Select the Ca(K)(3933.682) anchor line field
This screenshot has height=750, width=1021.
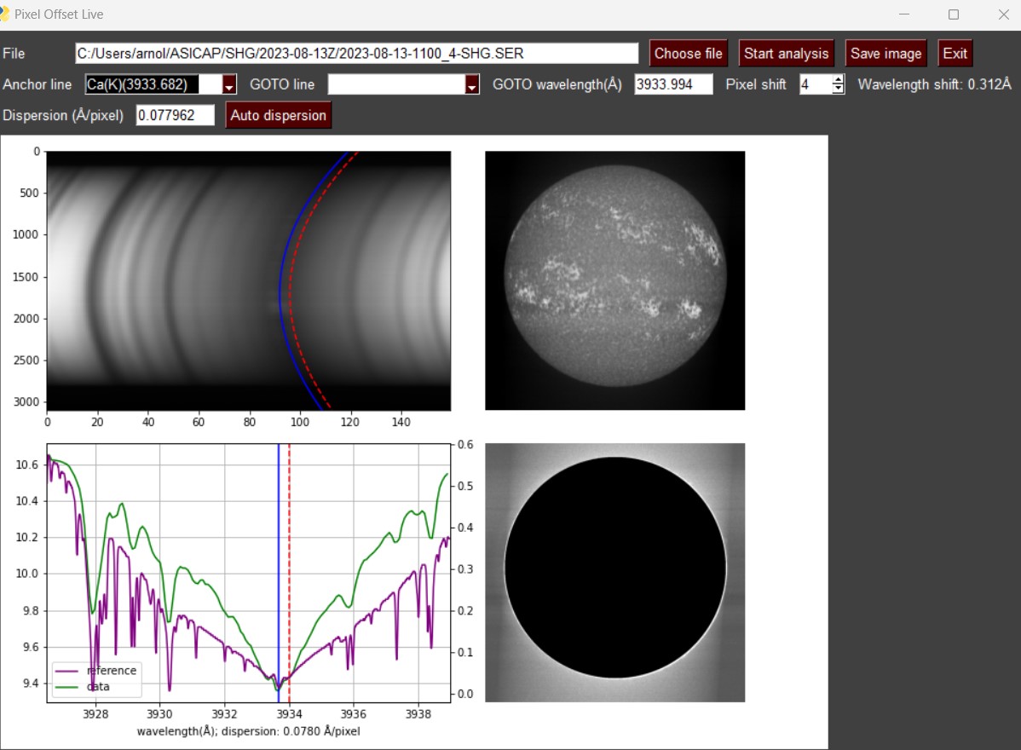point(153,84)
